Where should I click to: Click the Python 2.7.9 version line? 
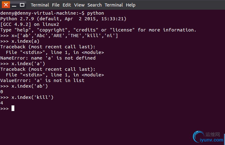coord(63,19)
